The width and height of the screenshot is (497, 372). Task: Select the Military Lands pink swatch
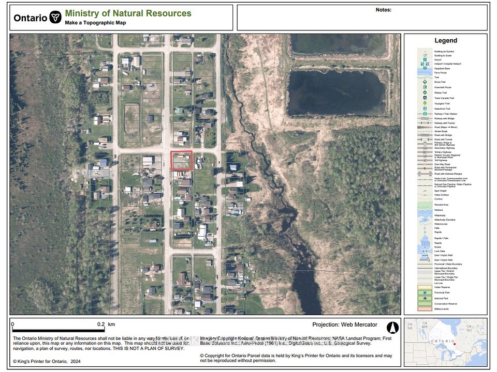tap(425, 309)
